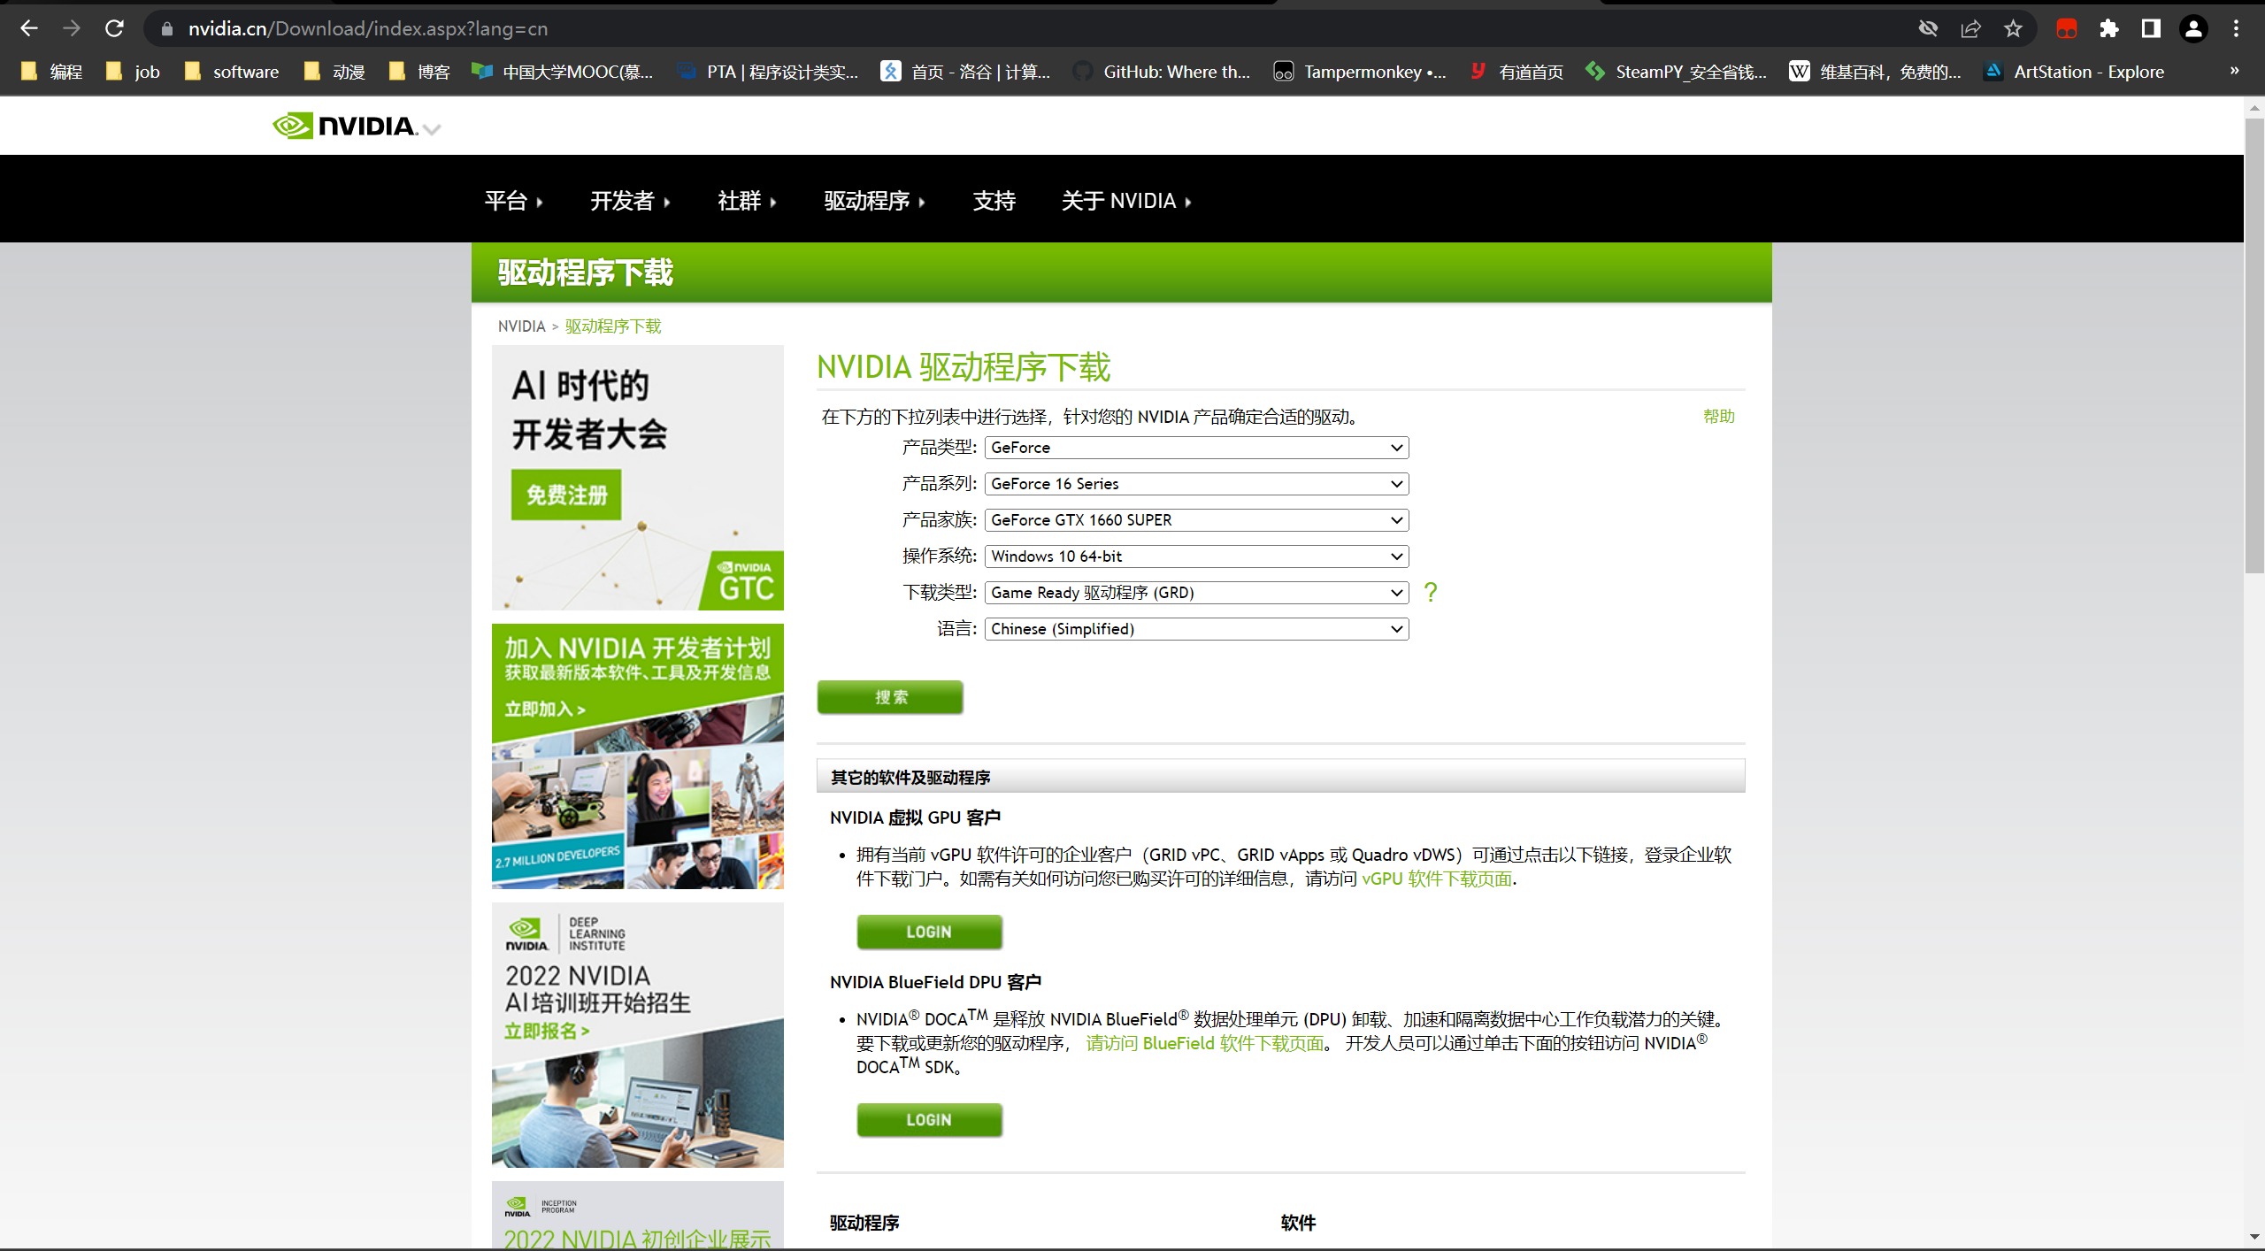
Task: Click the browser back arrow
Action: click(x=28, y=28)
